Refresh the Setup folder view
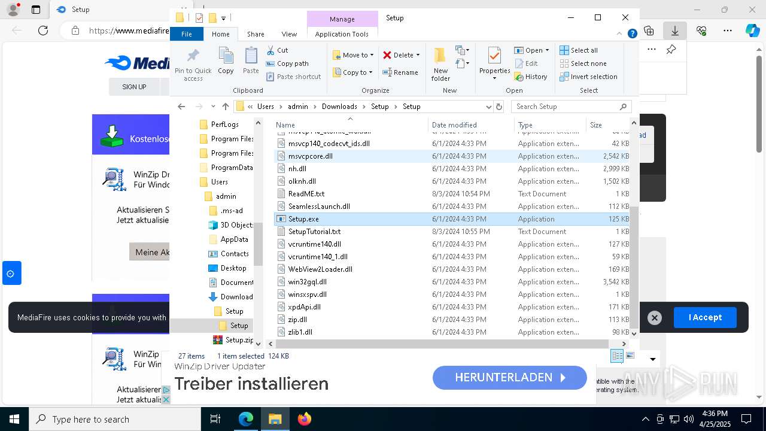 click(499, 107)
